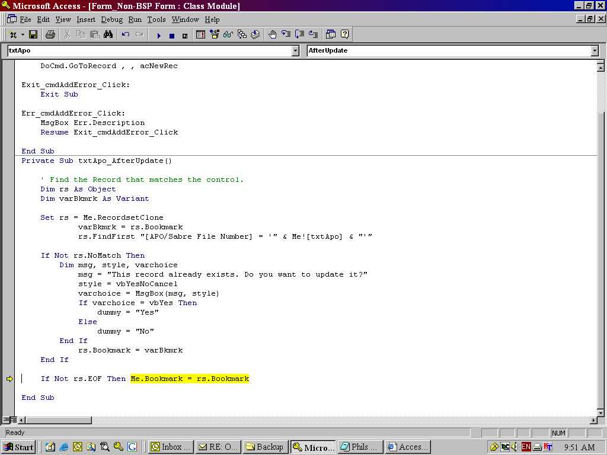Click the Print toolbar icon

point(50,35)
